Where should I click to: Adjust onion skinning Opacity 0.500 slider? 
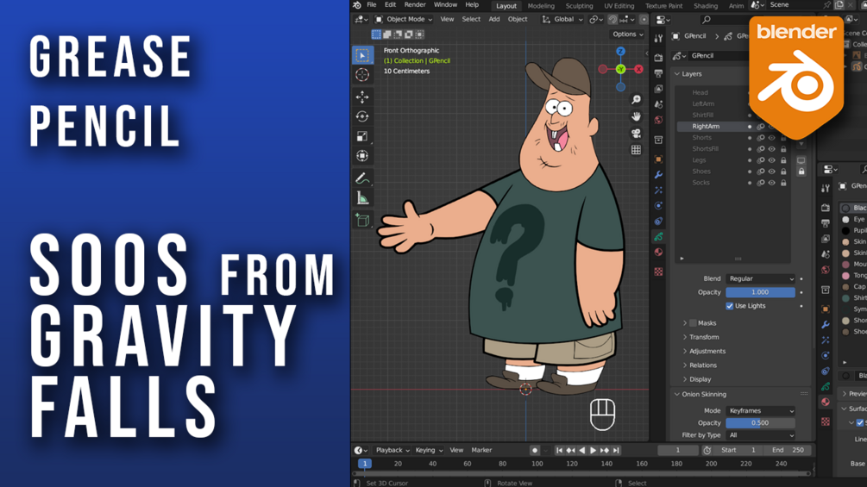point(760,423)
